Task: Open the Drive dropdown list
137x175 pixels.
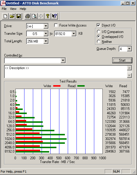Action: 46,26
